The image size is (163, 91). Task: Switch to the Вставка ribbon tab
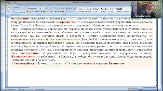tap(21, 5)
